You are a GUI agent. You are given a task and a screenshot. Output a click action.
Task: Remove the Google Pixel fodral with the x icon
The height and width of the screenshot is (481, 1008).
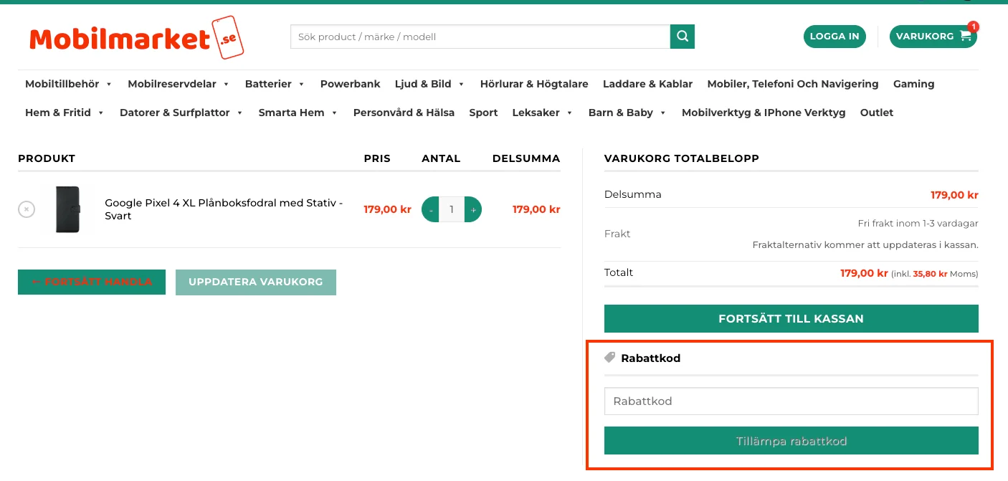27,209
